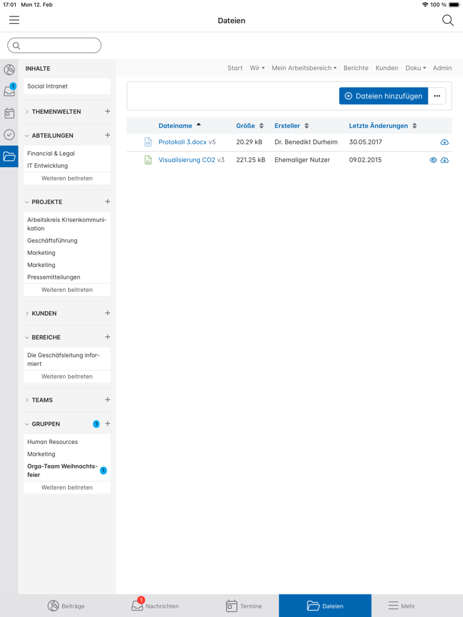This screenshot has height=617, width=463.
Task: Open Berichte in top navigation
Action: (356, 68)
